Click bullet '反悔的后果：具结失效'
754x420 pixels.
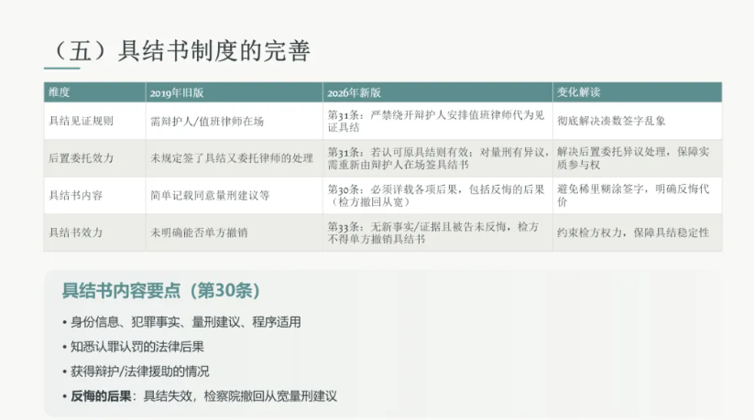tap(200, 396)
